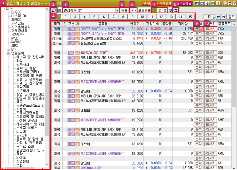Select 나스닥100 in the tree
237x170 pixels.
click(19, 16)
